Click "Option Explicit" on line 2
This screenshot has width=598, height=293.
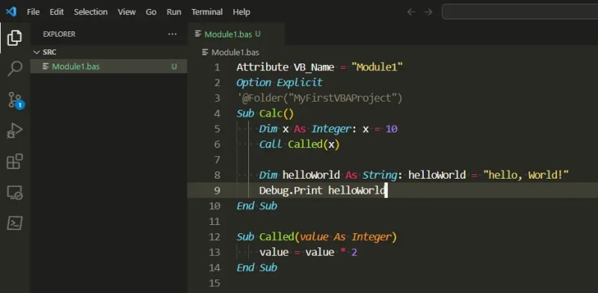[x=280, y=83]
